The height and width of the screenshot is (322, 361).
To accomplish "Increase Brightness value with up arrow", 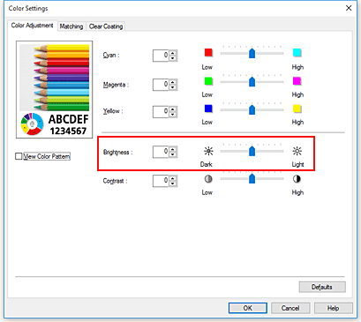I will tap(173, 149).
